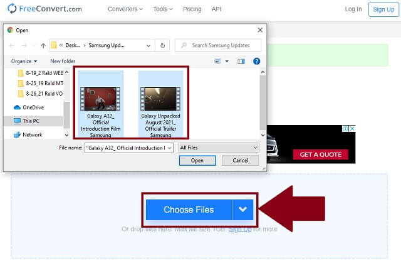Select the 8-19_2 Rald WEB folder
Screen dimensions: 401x262
(x=41, y=73)
